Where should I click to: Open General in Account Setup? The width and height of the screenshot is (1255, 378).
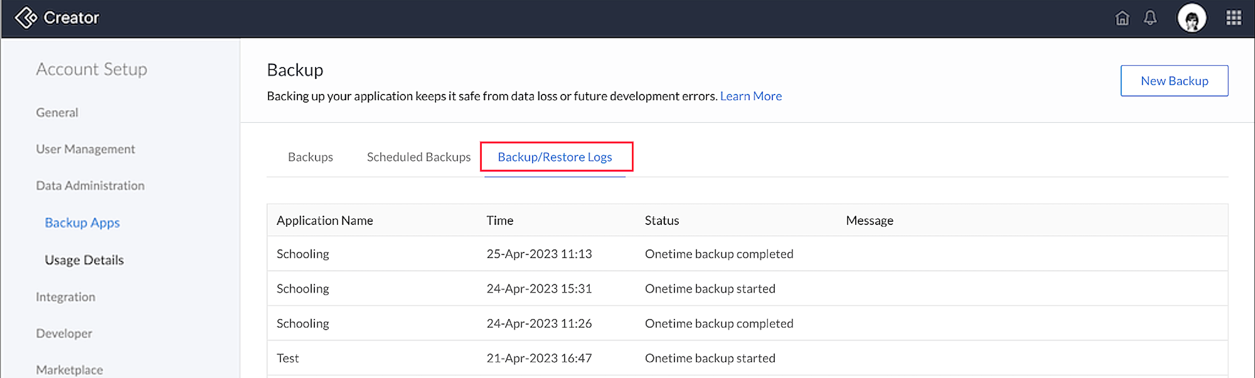[x=57, y=112]
